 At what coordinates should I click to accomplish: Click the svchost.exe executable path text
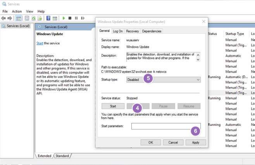point(134,72)
